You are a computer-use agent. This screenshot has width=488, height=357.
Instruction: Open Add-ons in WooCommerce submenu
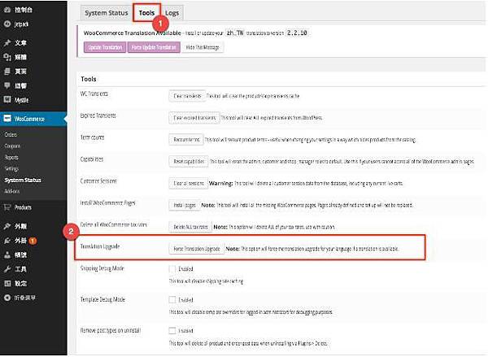point(12,191)
